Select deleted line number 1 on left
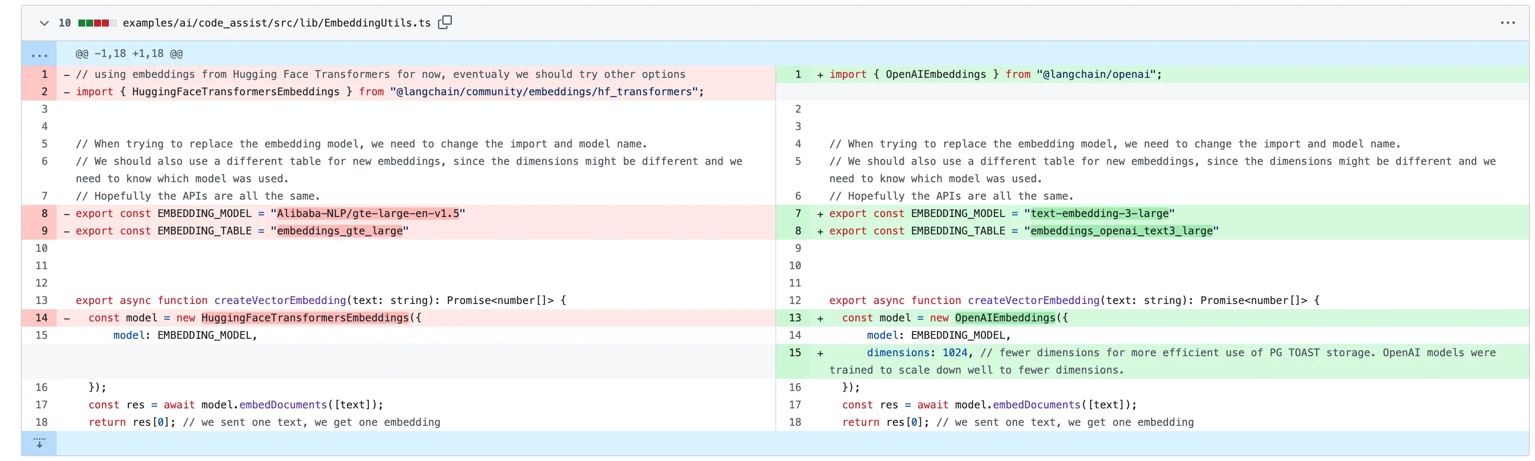The width and height of the screenshot is (1535, 461). 44,74
